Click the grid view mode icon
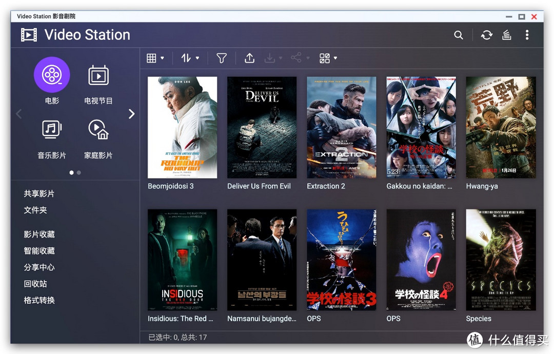 (x=151, y=58)
